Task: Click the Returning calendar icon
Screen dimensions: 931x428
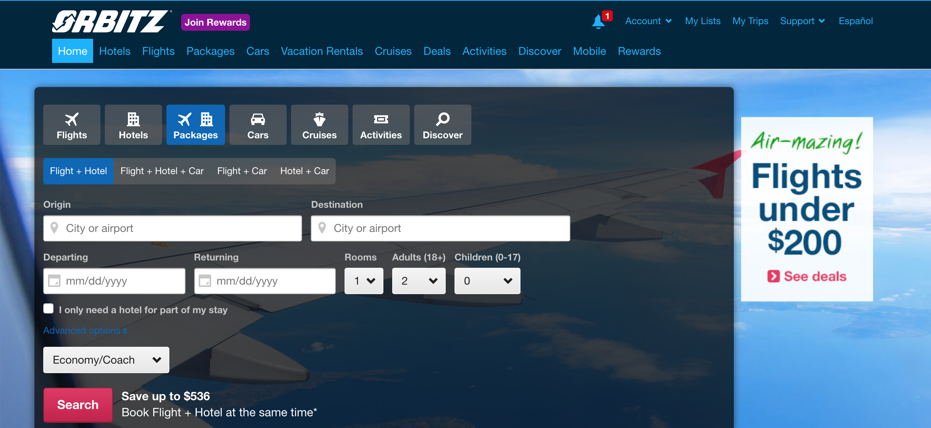Action: [205, 281]
